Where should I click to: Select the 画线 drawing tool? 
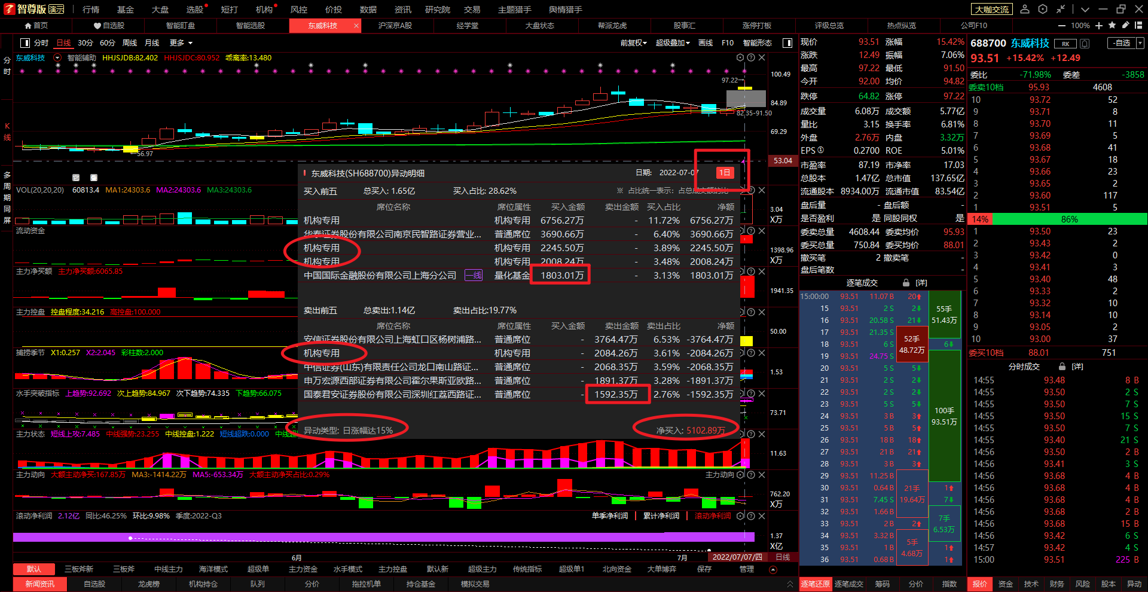tap(706, 43)
